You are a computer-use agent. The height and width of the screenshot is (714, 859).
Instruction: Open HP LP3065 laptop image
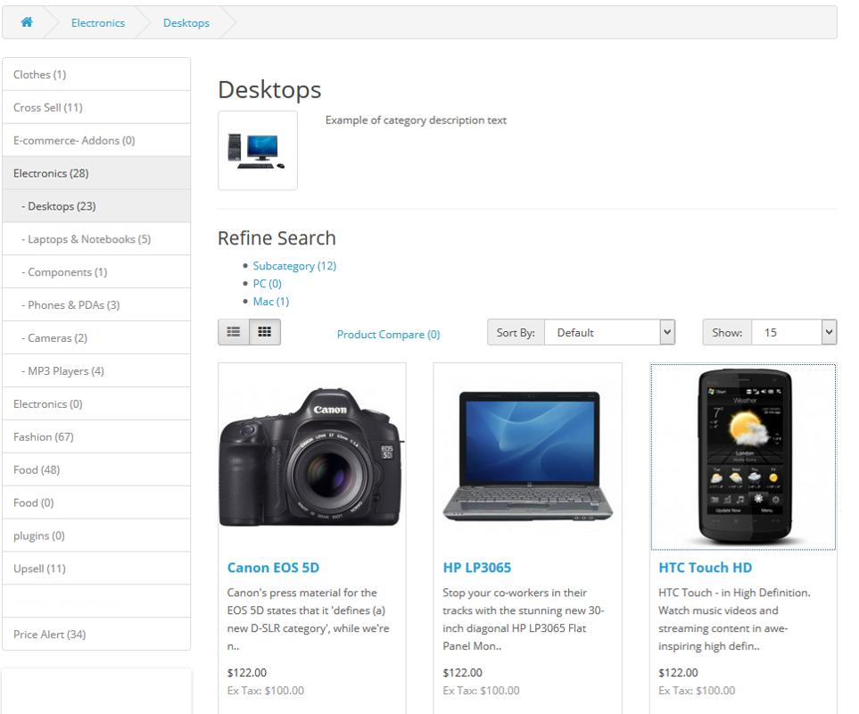[x=527, y=456]
